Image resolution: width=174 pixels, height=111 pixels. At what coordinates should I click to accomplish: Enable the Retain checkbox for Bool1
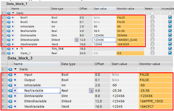[x=153, y=17]
